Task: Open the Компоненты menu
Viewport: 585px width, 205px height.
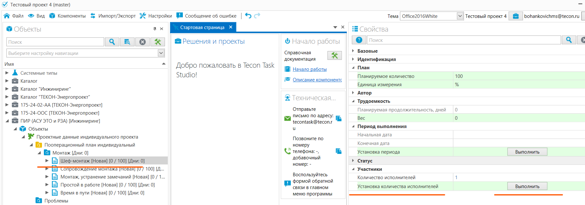Action: coord(68,16)
